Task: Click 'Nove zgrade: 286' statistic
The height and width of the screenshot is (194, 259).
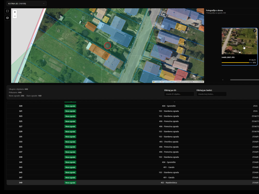Action: (x=17, y=96)
